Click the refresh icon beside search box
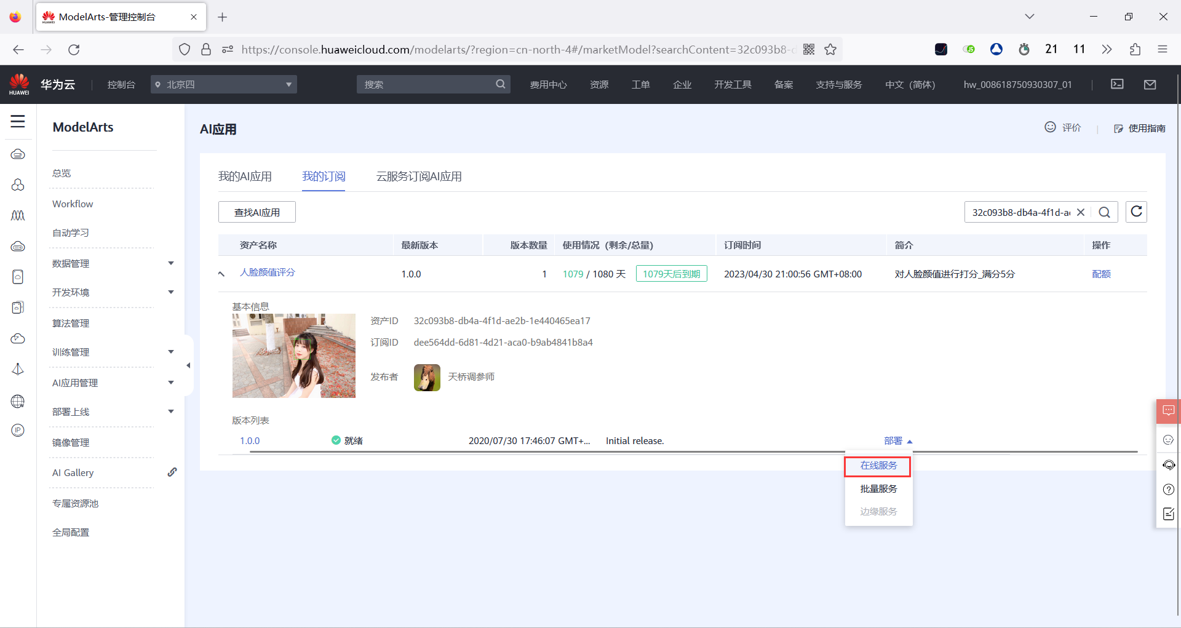This screenshot has height=628, width=1181. pos(1136,212)
